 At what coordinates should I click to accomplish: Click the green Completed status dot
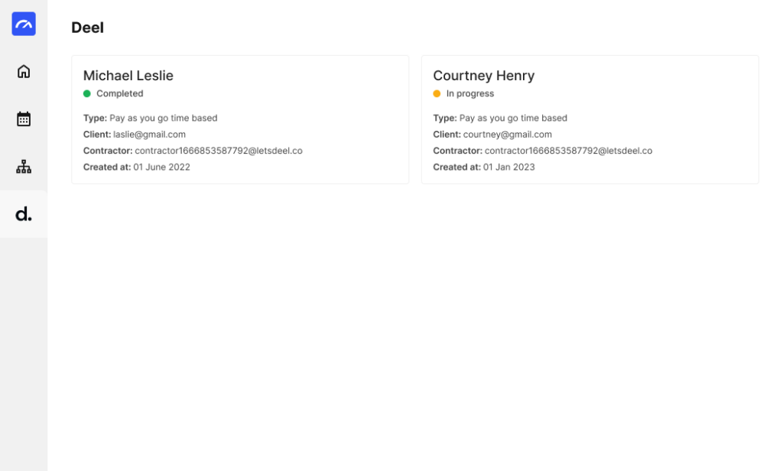pos(87,93)
